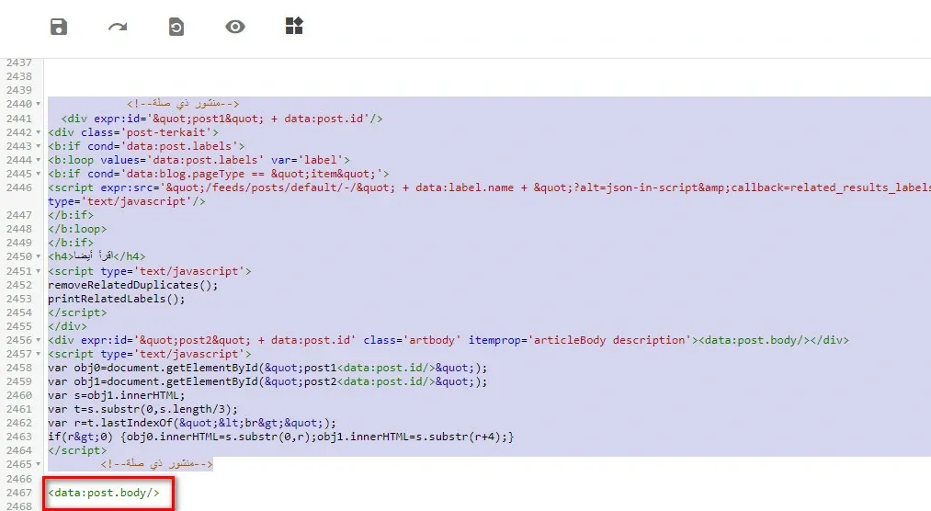931x511 pixels.
Task: Click printRelatedLabels(); line
Action: point(117,299)
